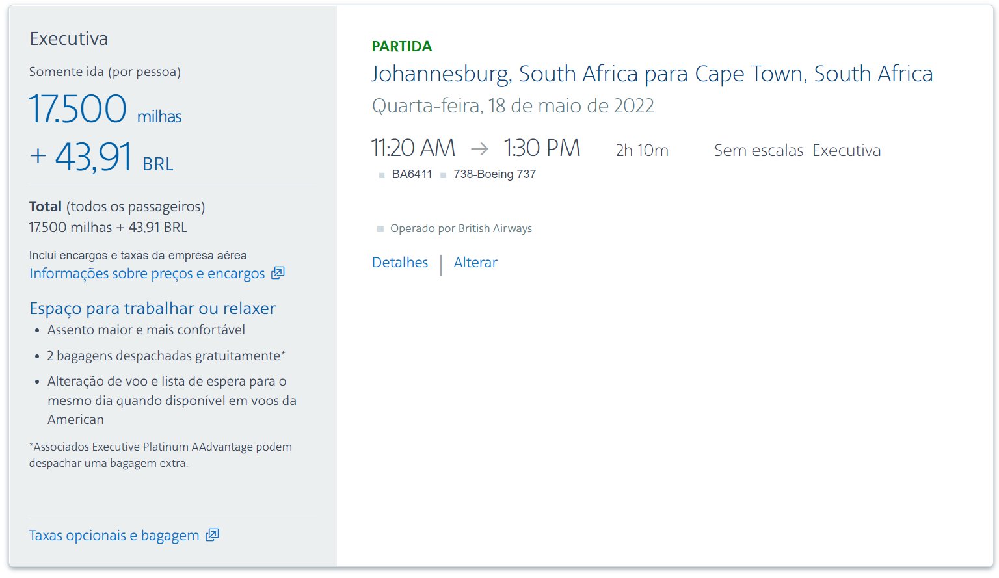Click Alterar to change the flight
The width and height of the screenshot is (999, 578).
tap(475, 263)
